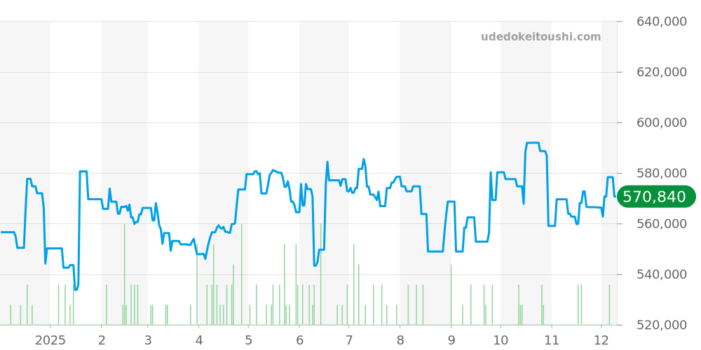
Task: Click the 640,000 price axis label
Action: click(x=661, y=22)
